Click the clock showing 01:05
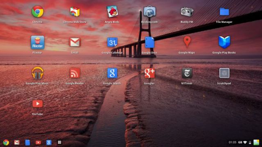The width and height of the screenshot is (262, 147). tap(232, 143)
